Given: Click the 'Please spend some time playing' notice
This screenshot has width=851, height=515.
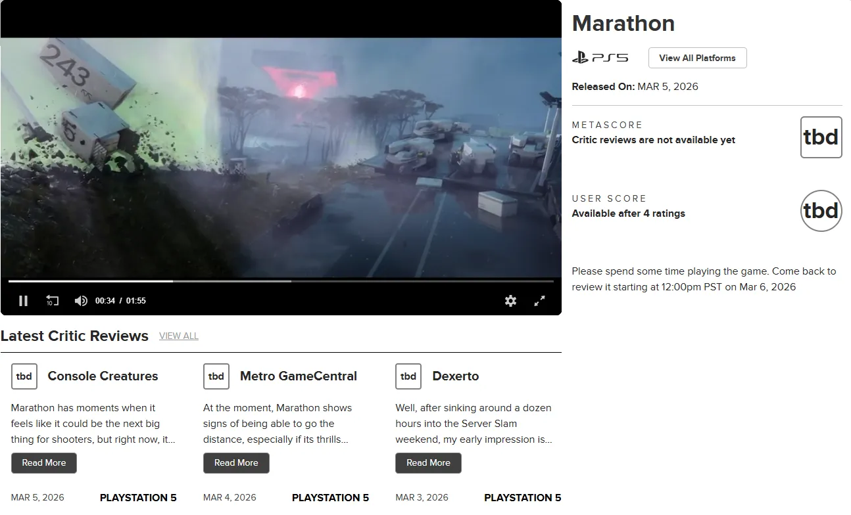Looking at the screenshot, I should pyautogui.click(x=704, y=279).
